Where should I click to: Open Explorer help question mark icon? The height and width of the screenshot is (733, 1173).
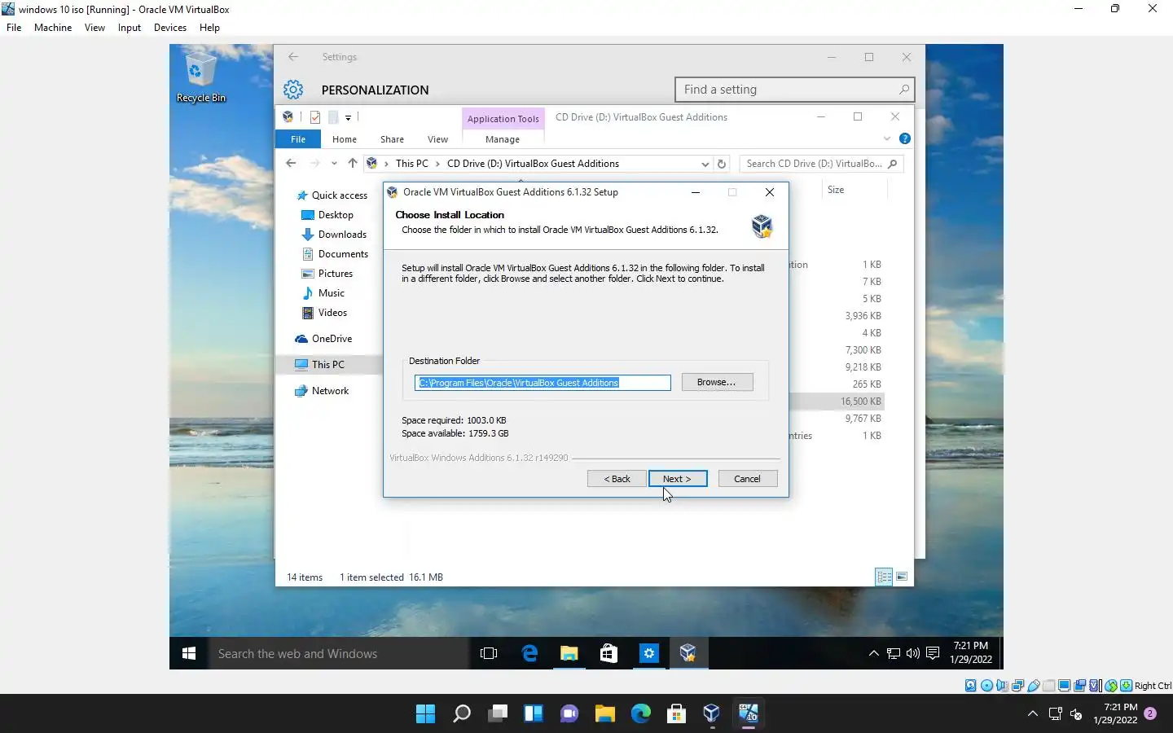(x=904, y=138)
